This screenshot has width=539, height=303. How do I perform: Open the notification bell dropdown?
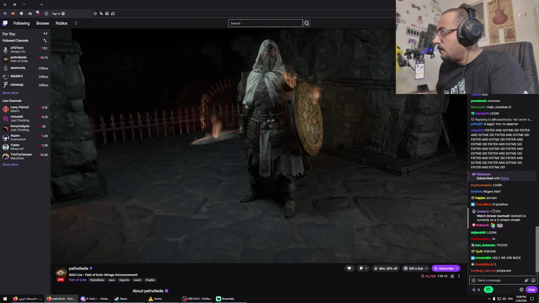(x=363, y=268)
